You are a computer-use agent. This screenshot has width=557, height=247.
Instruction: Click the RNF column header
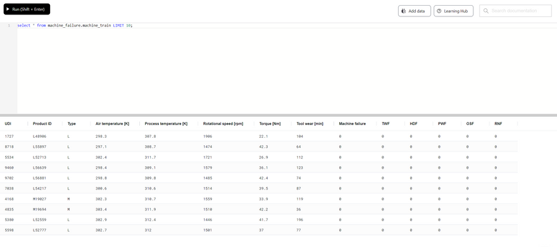tap(498, 124)
